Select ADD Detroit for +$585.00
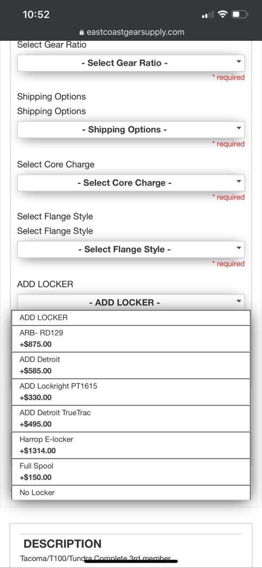This screenshot has width=262, height=568. click(x=131, y=365)
